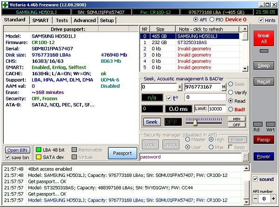The height and width of the screenshot is (207, 279).
Task: Click down arrow of the drive list scrollbar
Action: (245, 68)
